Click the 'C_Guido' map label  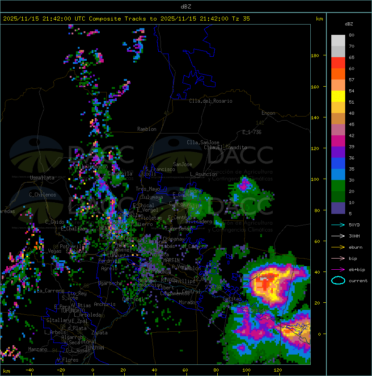pyautogui.click(x=55, y=222)
